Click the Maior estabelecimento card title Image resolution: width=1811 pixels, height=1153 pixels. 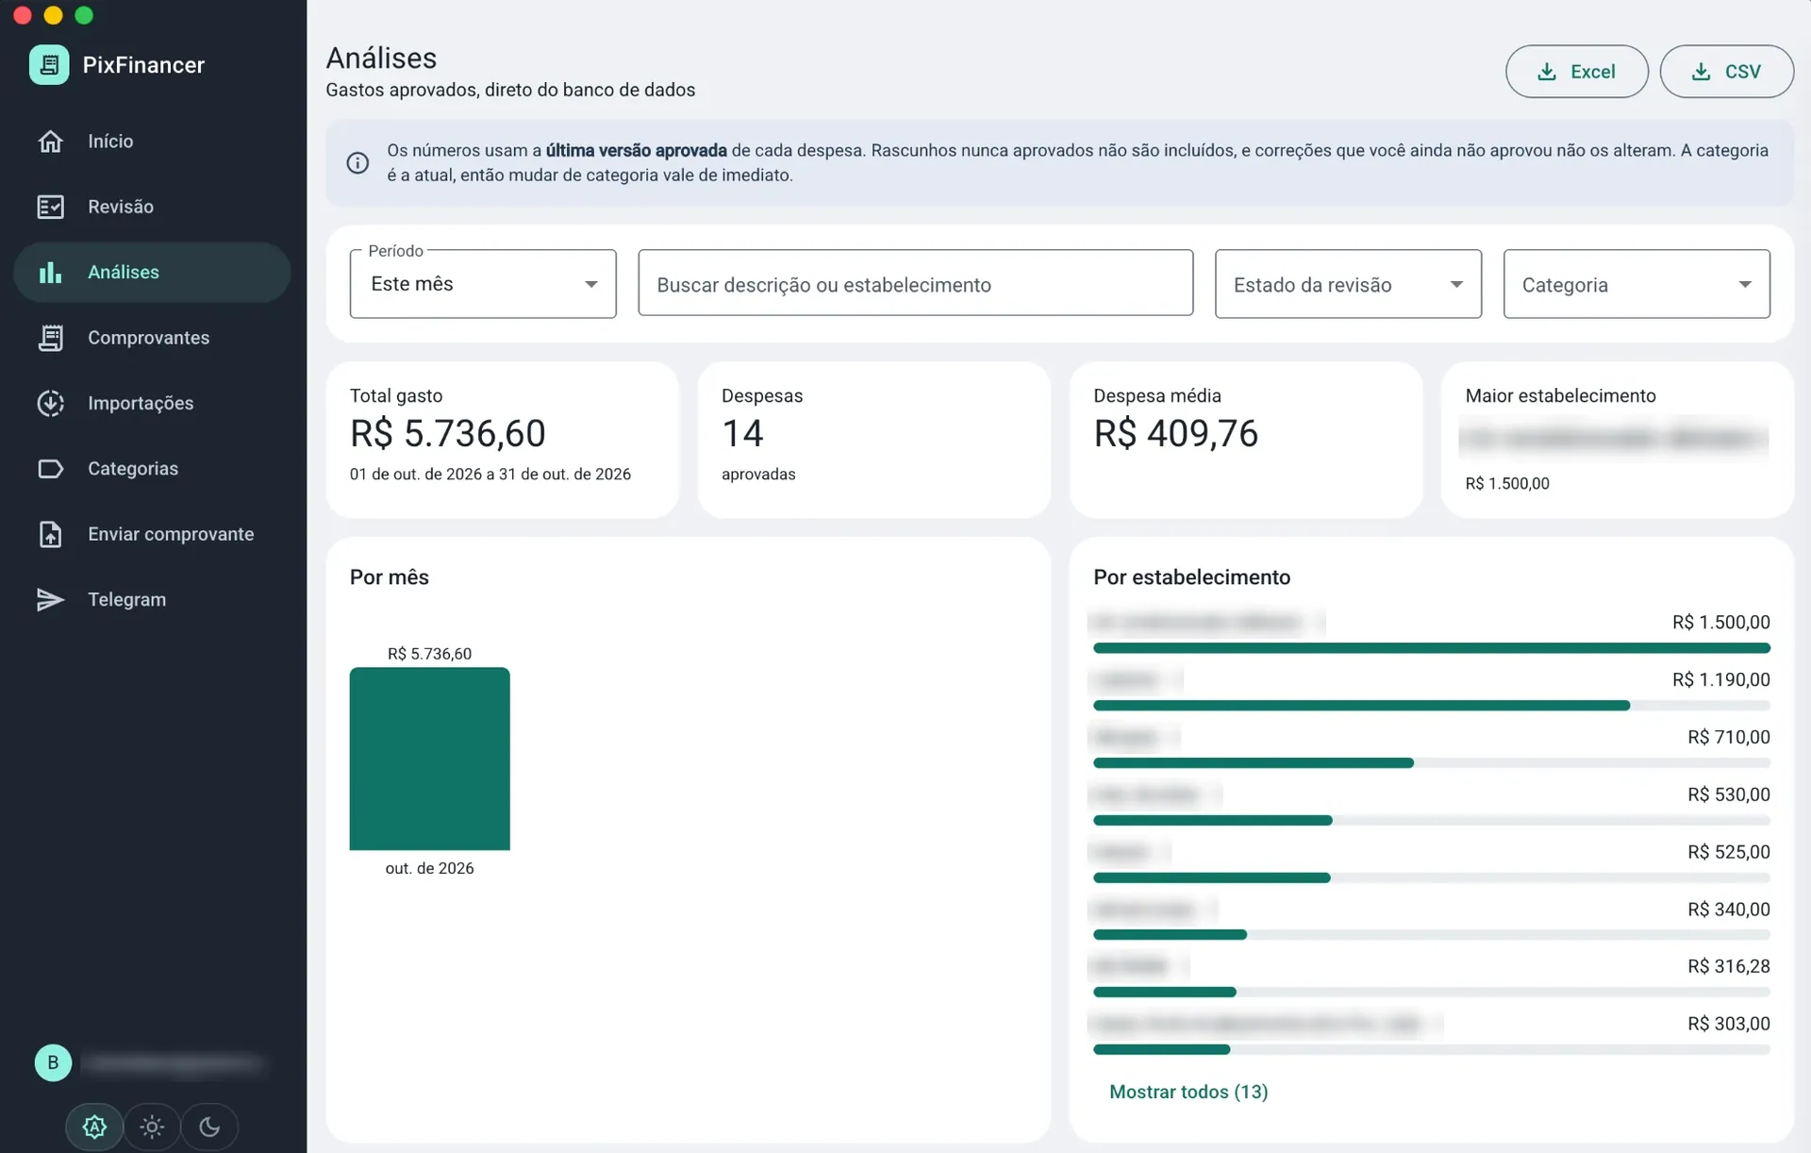click(1560, 396)
